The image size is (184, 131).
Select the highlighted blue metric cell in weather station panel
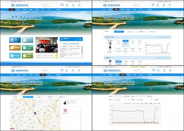pyautogui.click(x=126, y=43)
